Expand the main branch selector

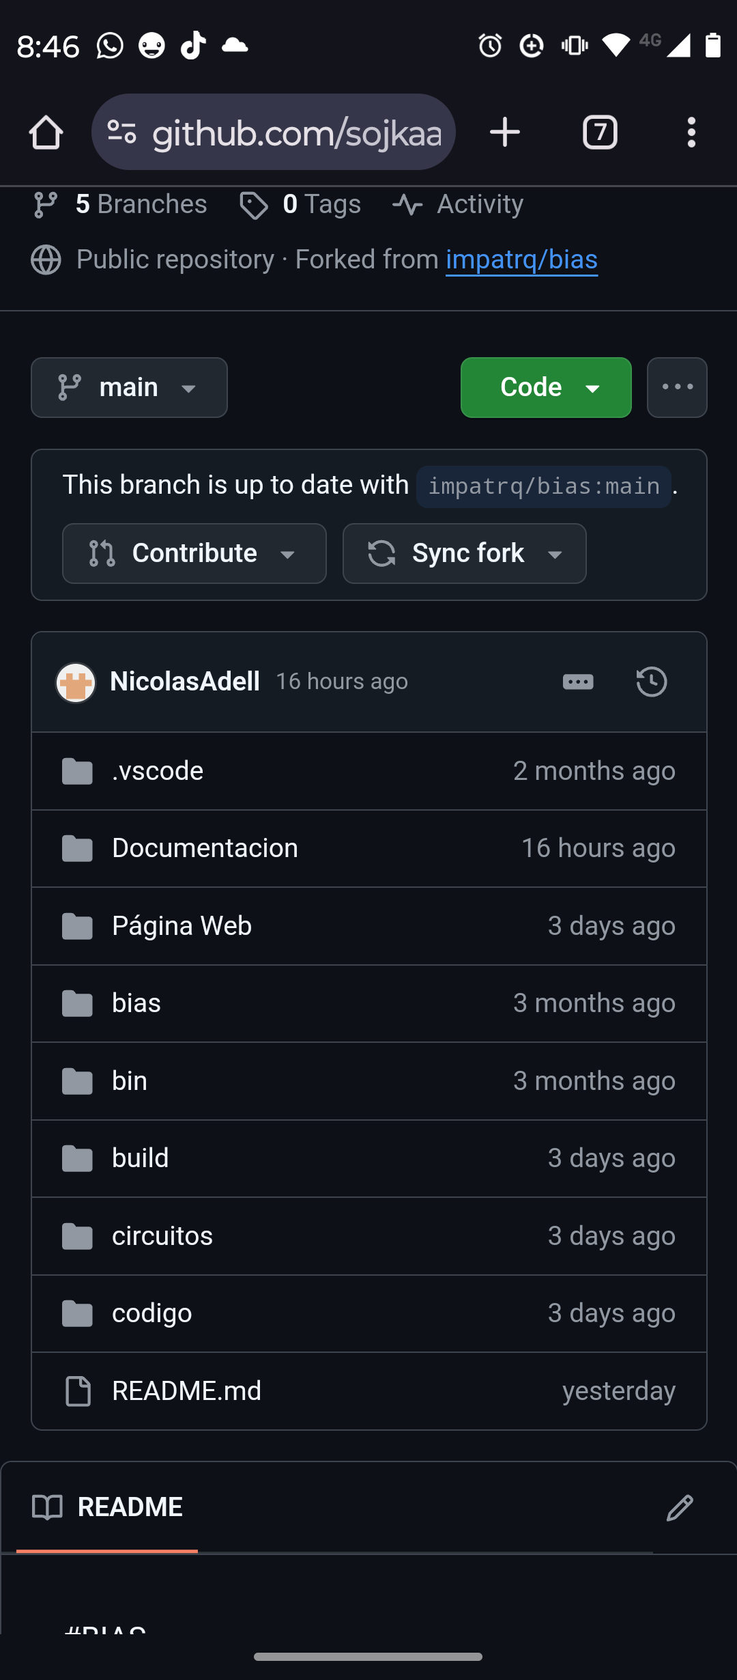pos(129,387)
